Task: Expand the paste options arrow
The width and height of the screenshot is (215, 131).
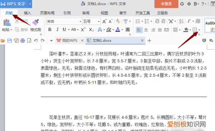Action: (x=11, y=30)
